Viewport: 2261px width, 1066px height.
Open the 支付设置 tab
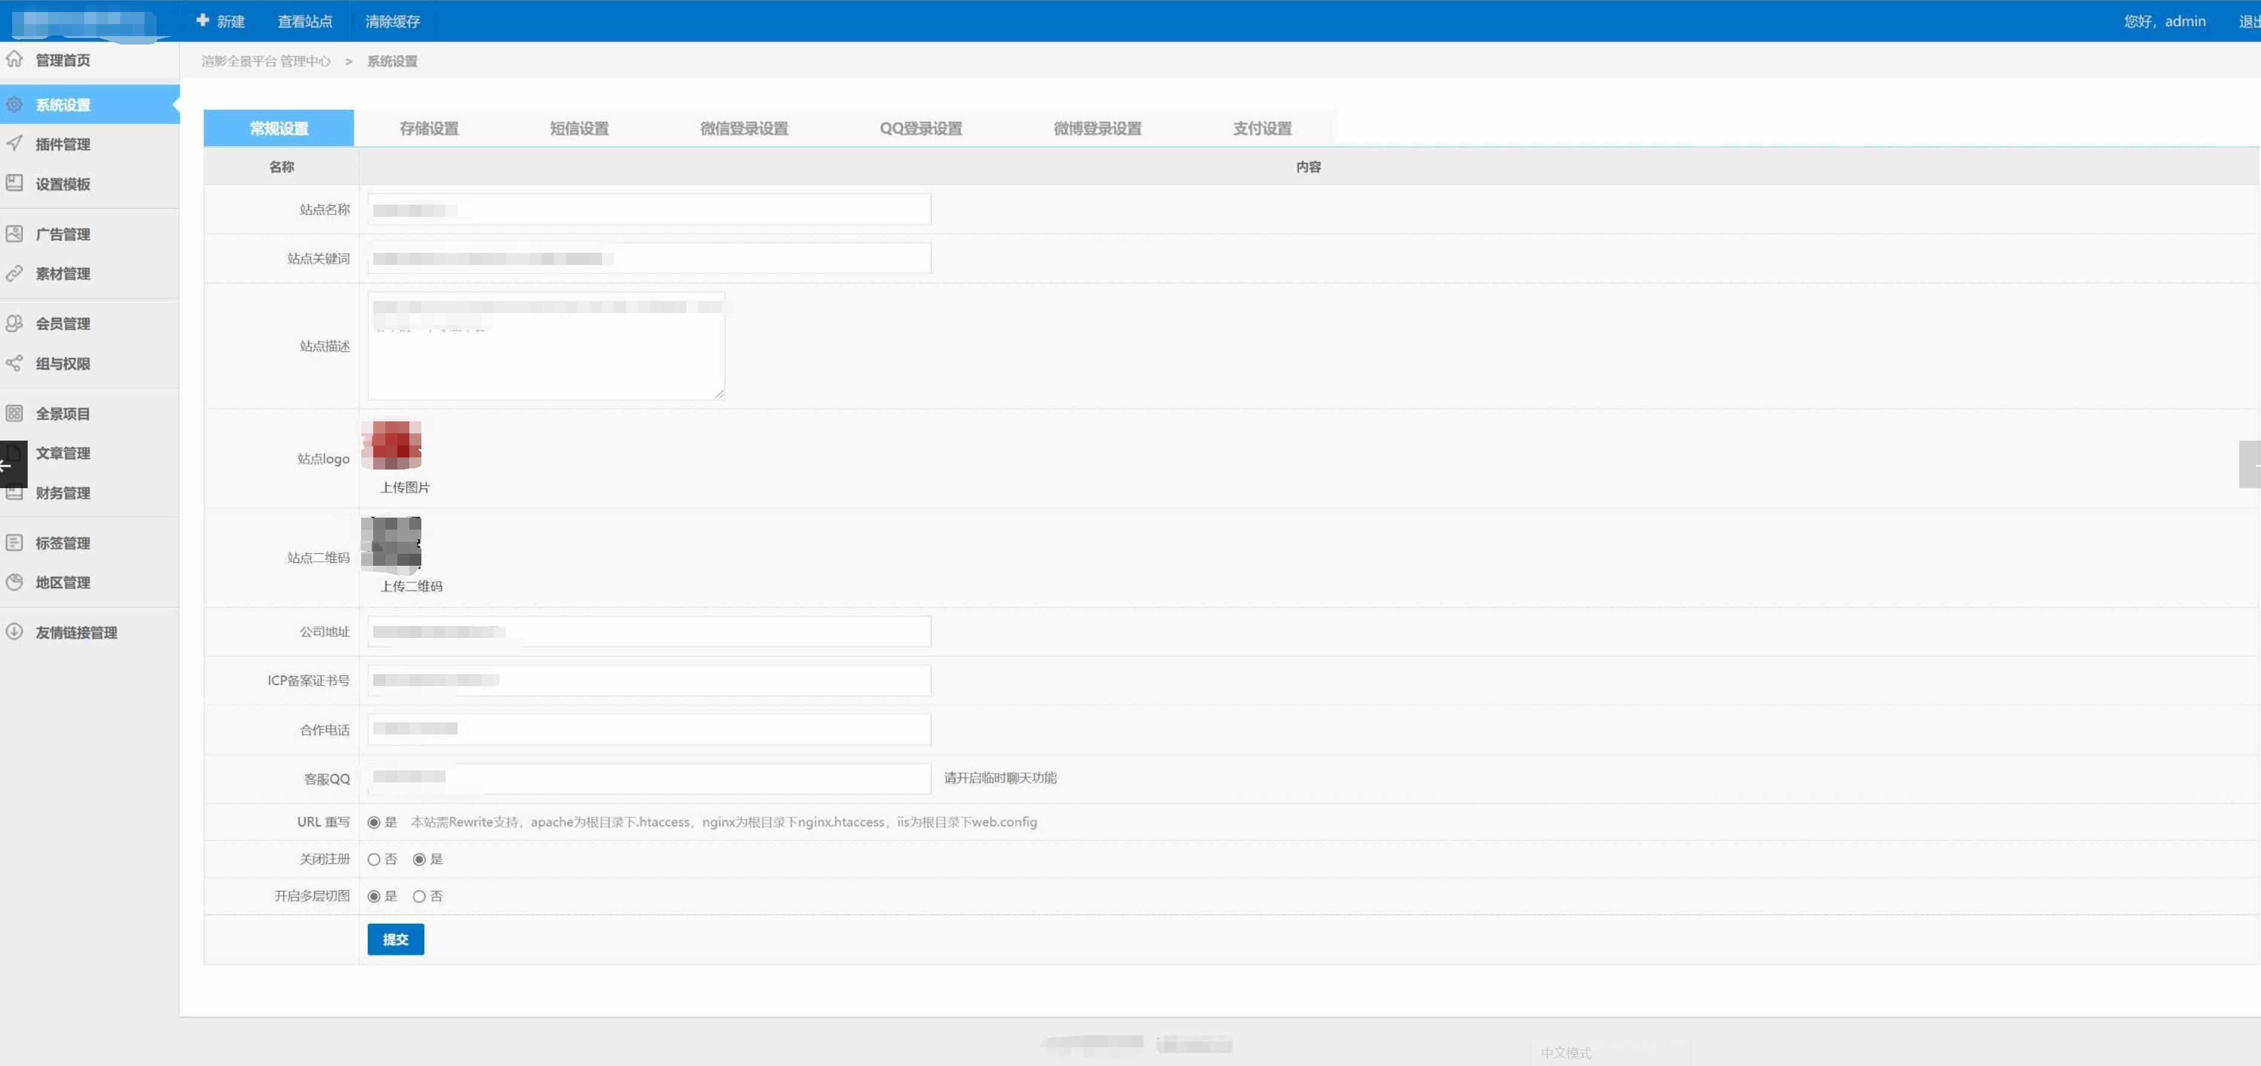[1261, 128]
